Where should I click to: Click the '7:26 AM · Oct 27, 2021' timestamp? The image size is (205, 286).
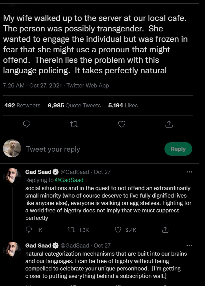(x=32, y=85)
